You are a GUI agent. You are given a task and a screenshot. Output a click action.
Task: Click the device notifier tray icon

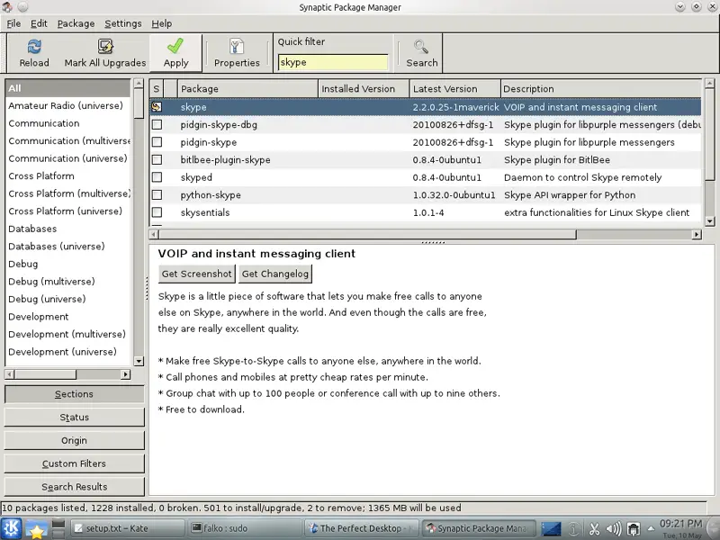point(634,529)
